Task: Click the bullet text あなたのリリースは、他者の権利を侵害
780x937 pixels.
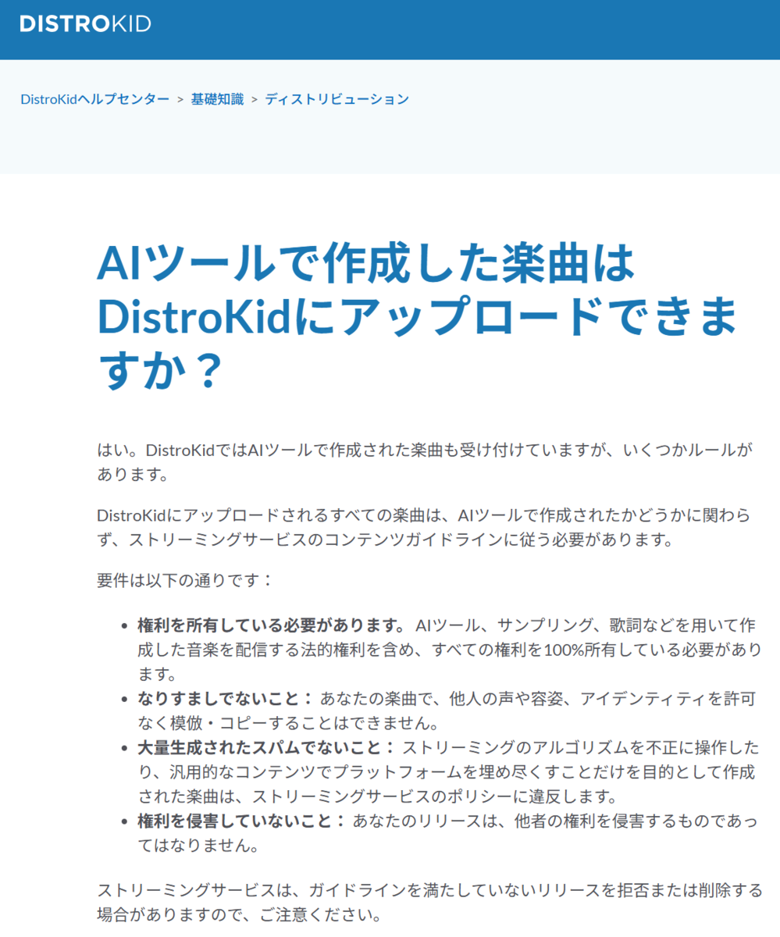Action: coord(447,832)
